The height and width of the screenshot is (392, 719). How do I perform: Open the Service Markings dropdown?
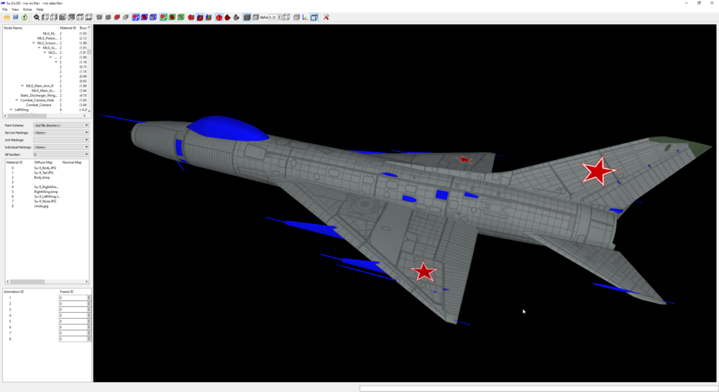point(61,132)
